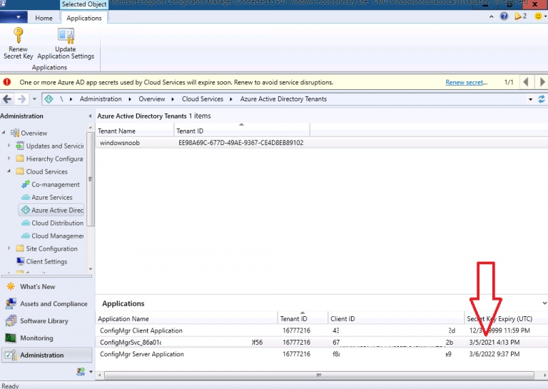Click the refresh icon in address bar
The height and width of the screenshot is (389, 548).
click(542, 99)
